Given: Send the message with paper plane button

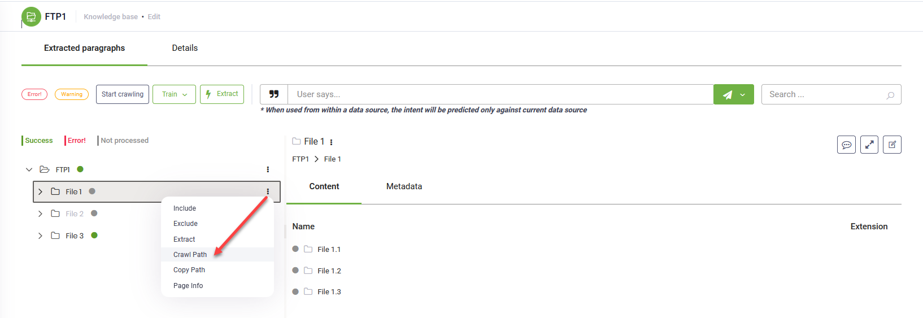Looking at the screenshot, I should tap(728, 94).
